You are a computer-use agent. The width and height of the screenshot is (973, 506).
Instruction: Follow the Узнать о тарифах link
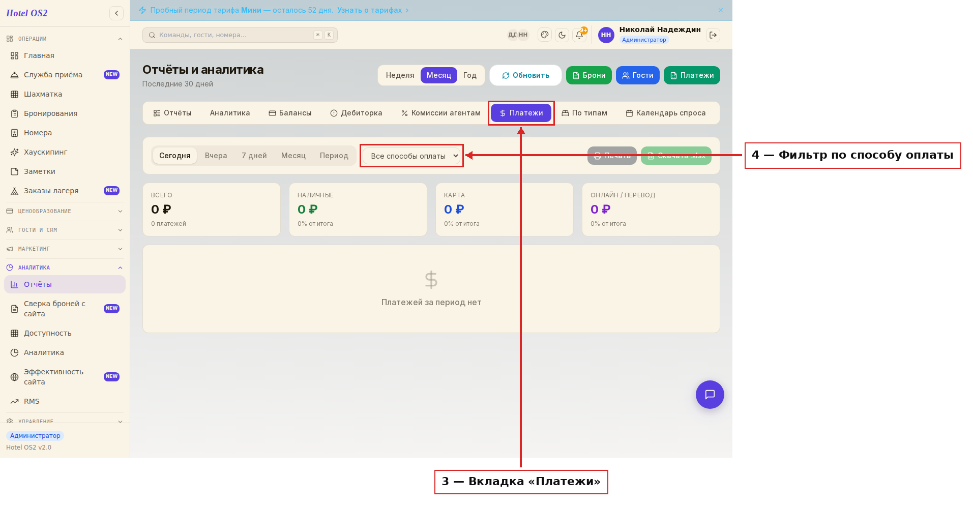click(370, 10)
